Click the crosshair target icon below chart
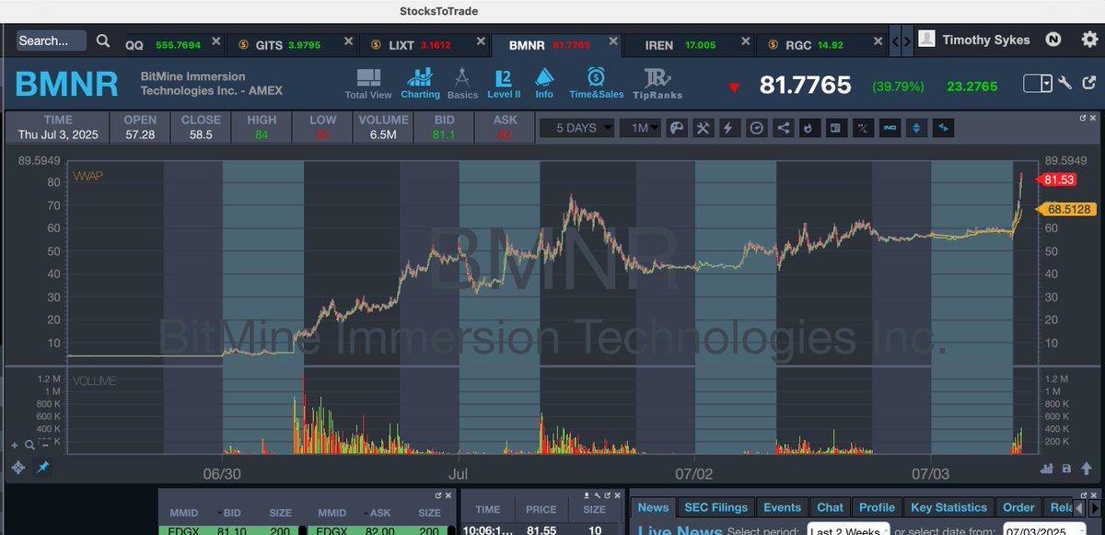Screen dimensions: 1105x535 coord(17,468)
